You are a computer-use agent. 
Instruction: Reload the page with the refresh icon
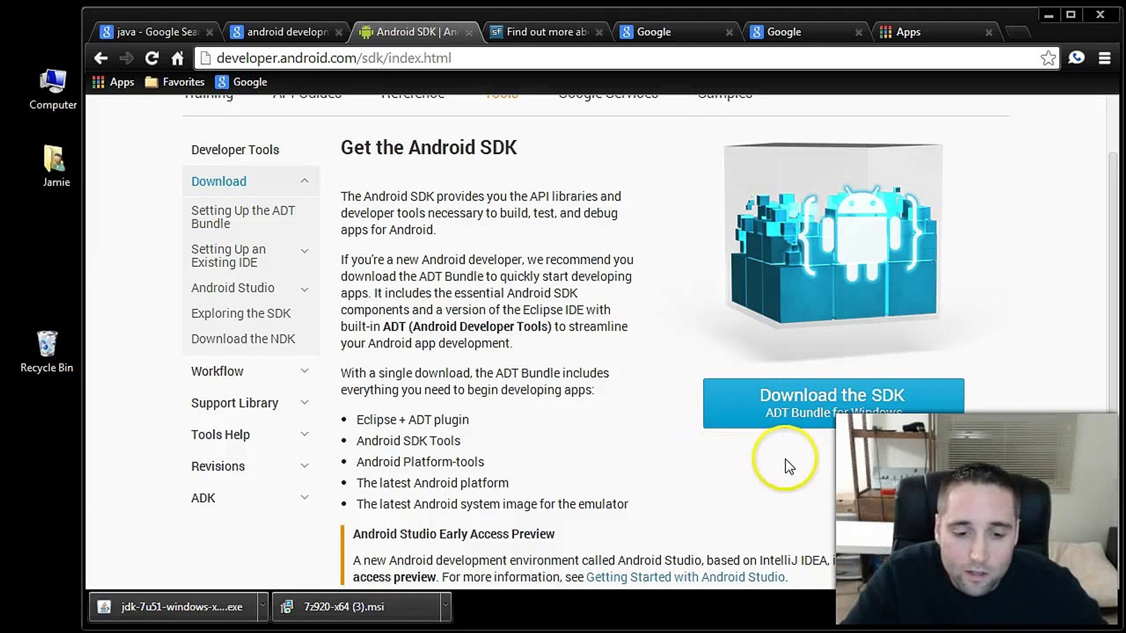point(152,58)
